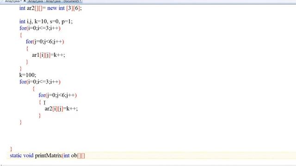The image size is (296, 166).
Task: Switch to the Array2.java tab
Action: [x=35, y=1]
